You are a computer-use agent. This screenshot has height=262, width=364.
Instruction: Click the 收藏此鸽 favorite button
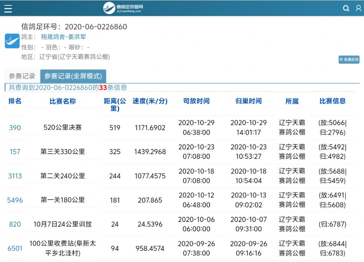(x=349, y=59)
